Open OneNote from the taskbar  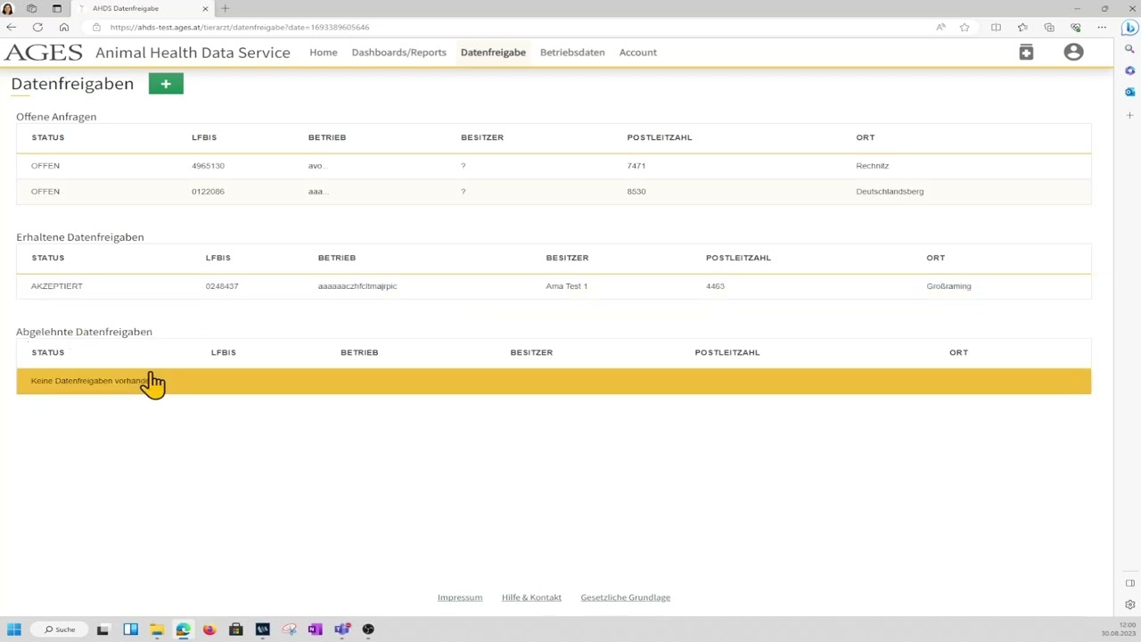pos(315,630)
